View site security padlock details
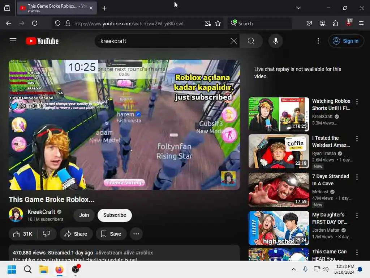Screen dimensions: 370x278 click(x=68, y=24)
